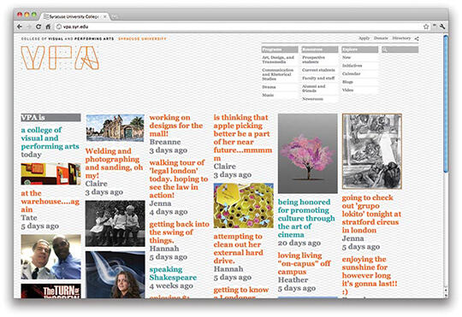Select Video under Explore

click(347, 90)
